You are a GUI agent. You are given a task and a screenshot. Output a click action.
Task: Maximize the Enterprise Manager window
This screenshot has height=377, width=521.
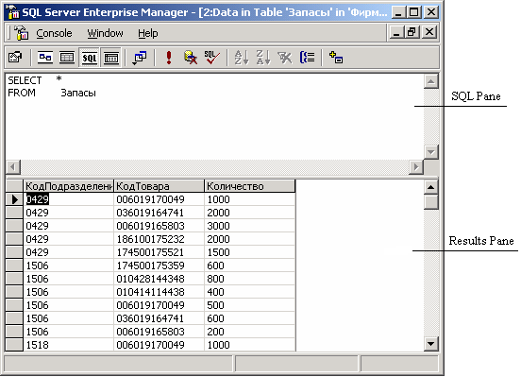pyautogui.click(x=414, y=12)
